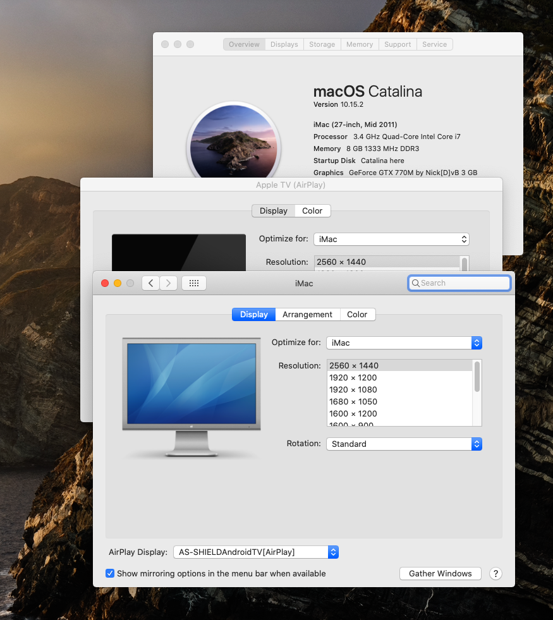Click into the Search field

(459, 283)
